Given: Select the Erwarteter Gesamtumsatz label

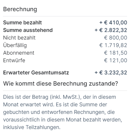Looking at the screenshot, I should tap(36, 73).
